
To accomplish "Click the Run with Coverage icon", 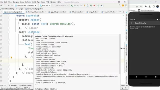I will click(x=78, y=5).
